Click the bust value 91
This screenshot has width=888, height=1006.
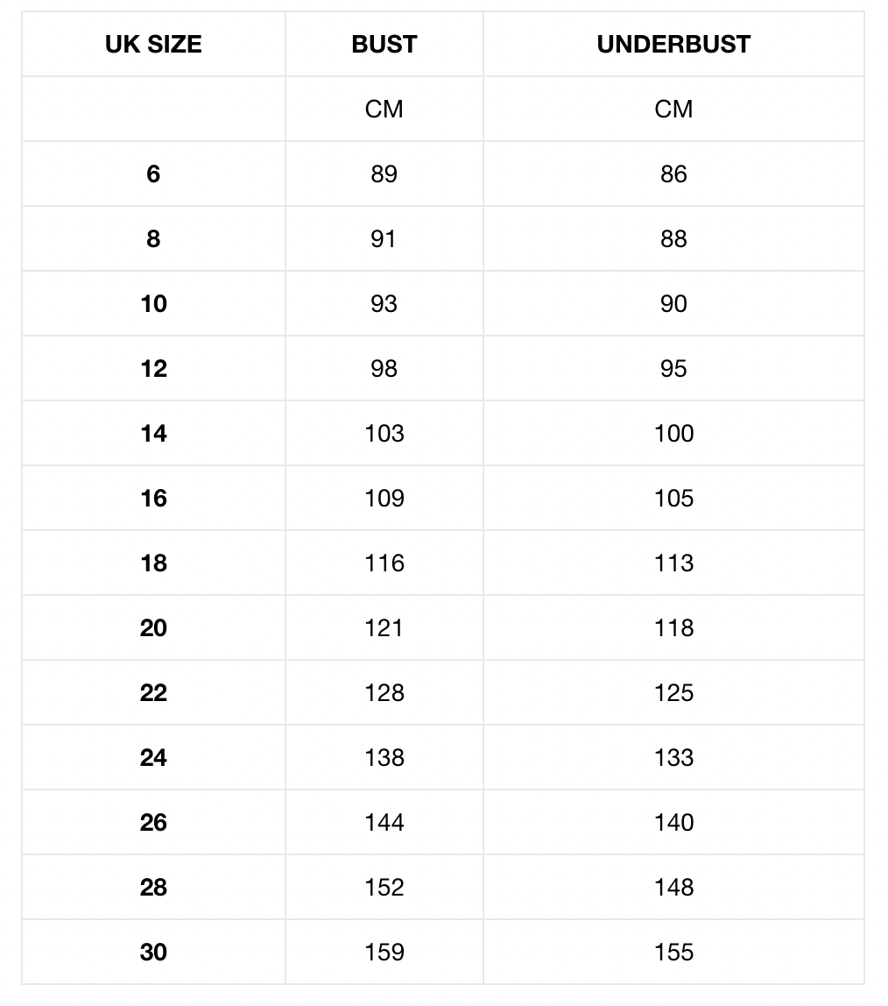(x=384, y=238)
